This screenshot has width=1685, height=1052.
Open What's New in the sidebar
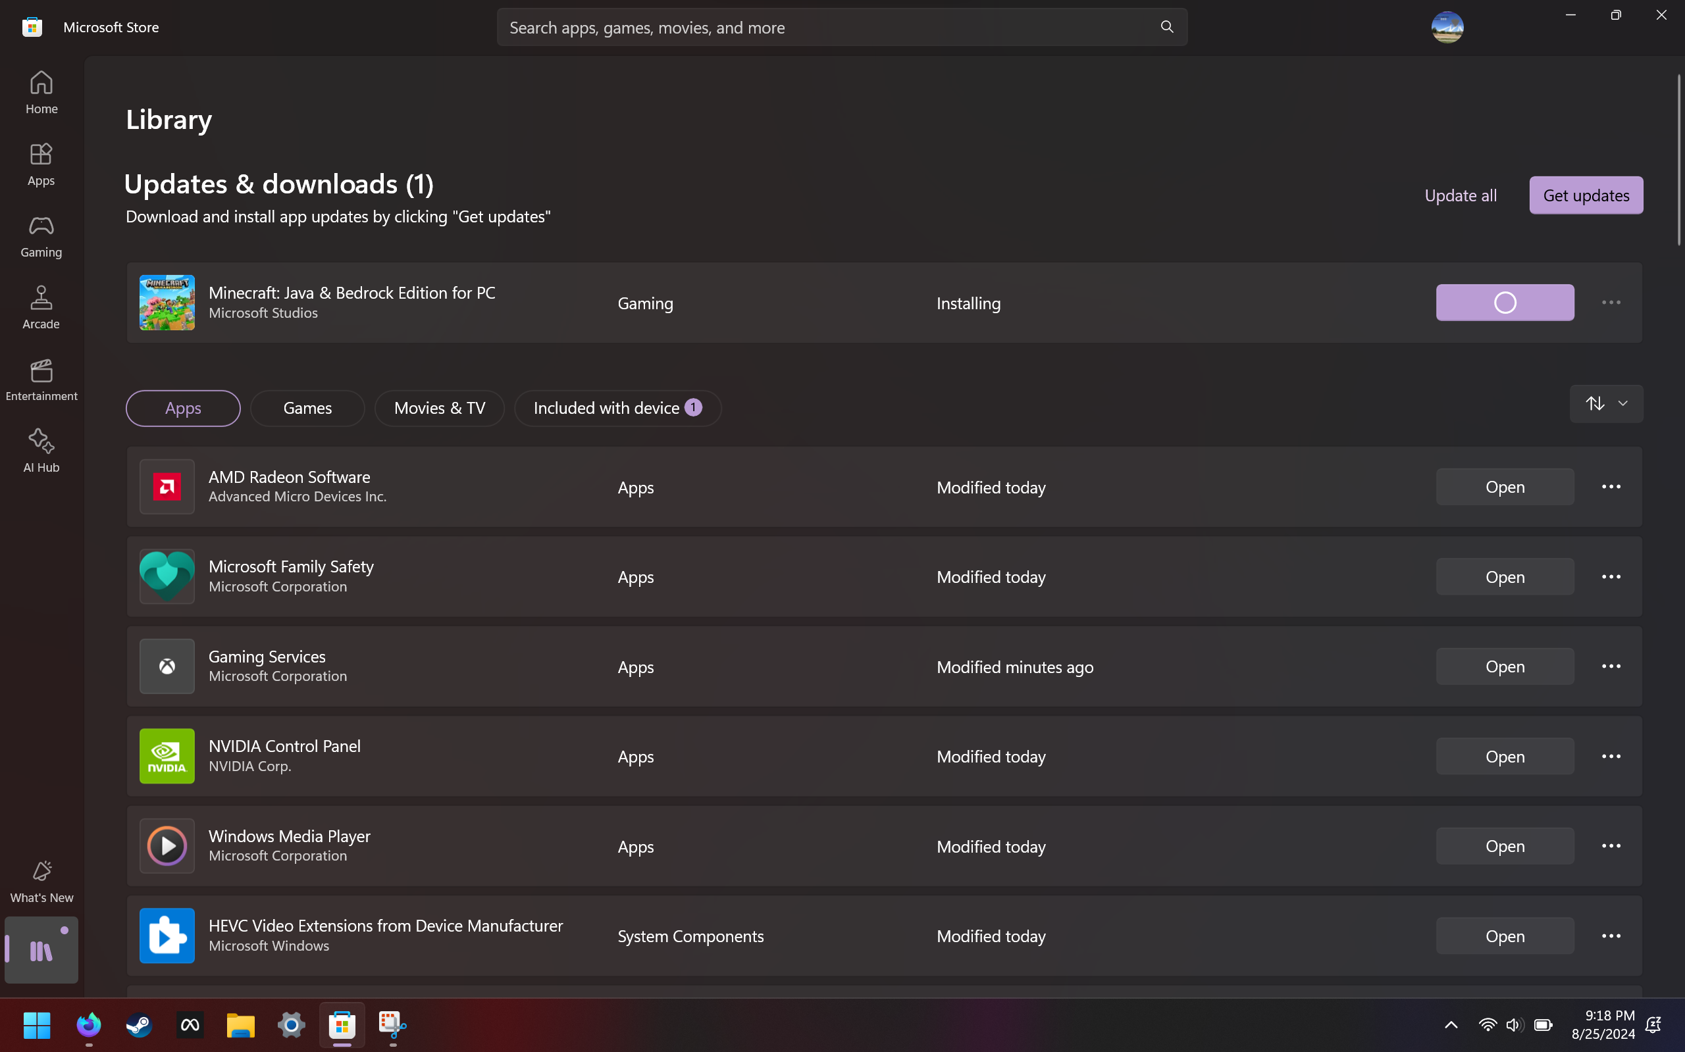point(40,879)
